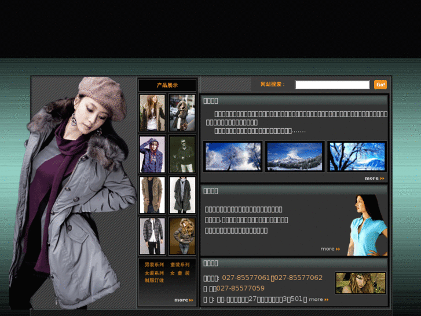Click woman's face image in contact section

pyautogui.click(x=361, y=283)
